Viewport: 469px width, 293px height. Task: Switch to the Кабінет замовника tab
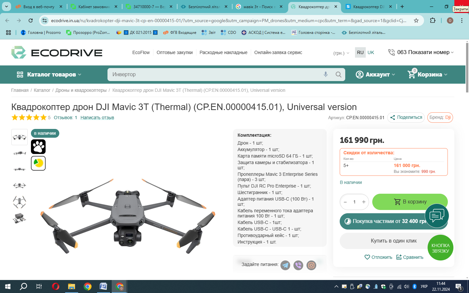94,7
